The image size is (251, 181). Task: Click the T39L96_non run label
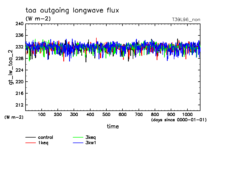(x=186, y=20)
